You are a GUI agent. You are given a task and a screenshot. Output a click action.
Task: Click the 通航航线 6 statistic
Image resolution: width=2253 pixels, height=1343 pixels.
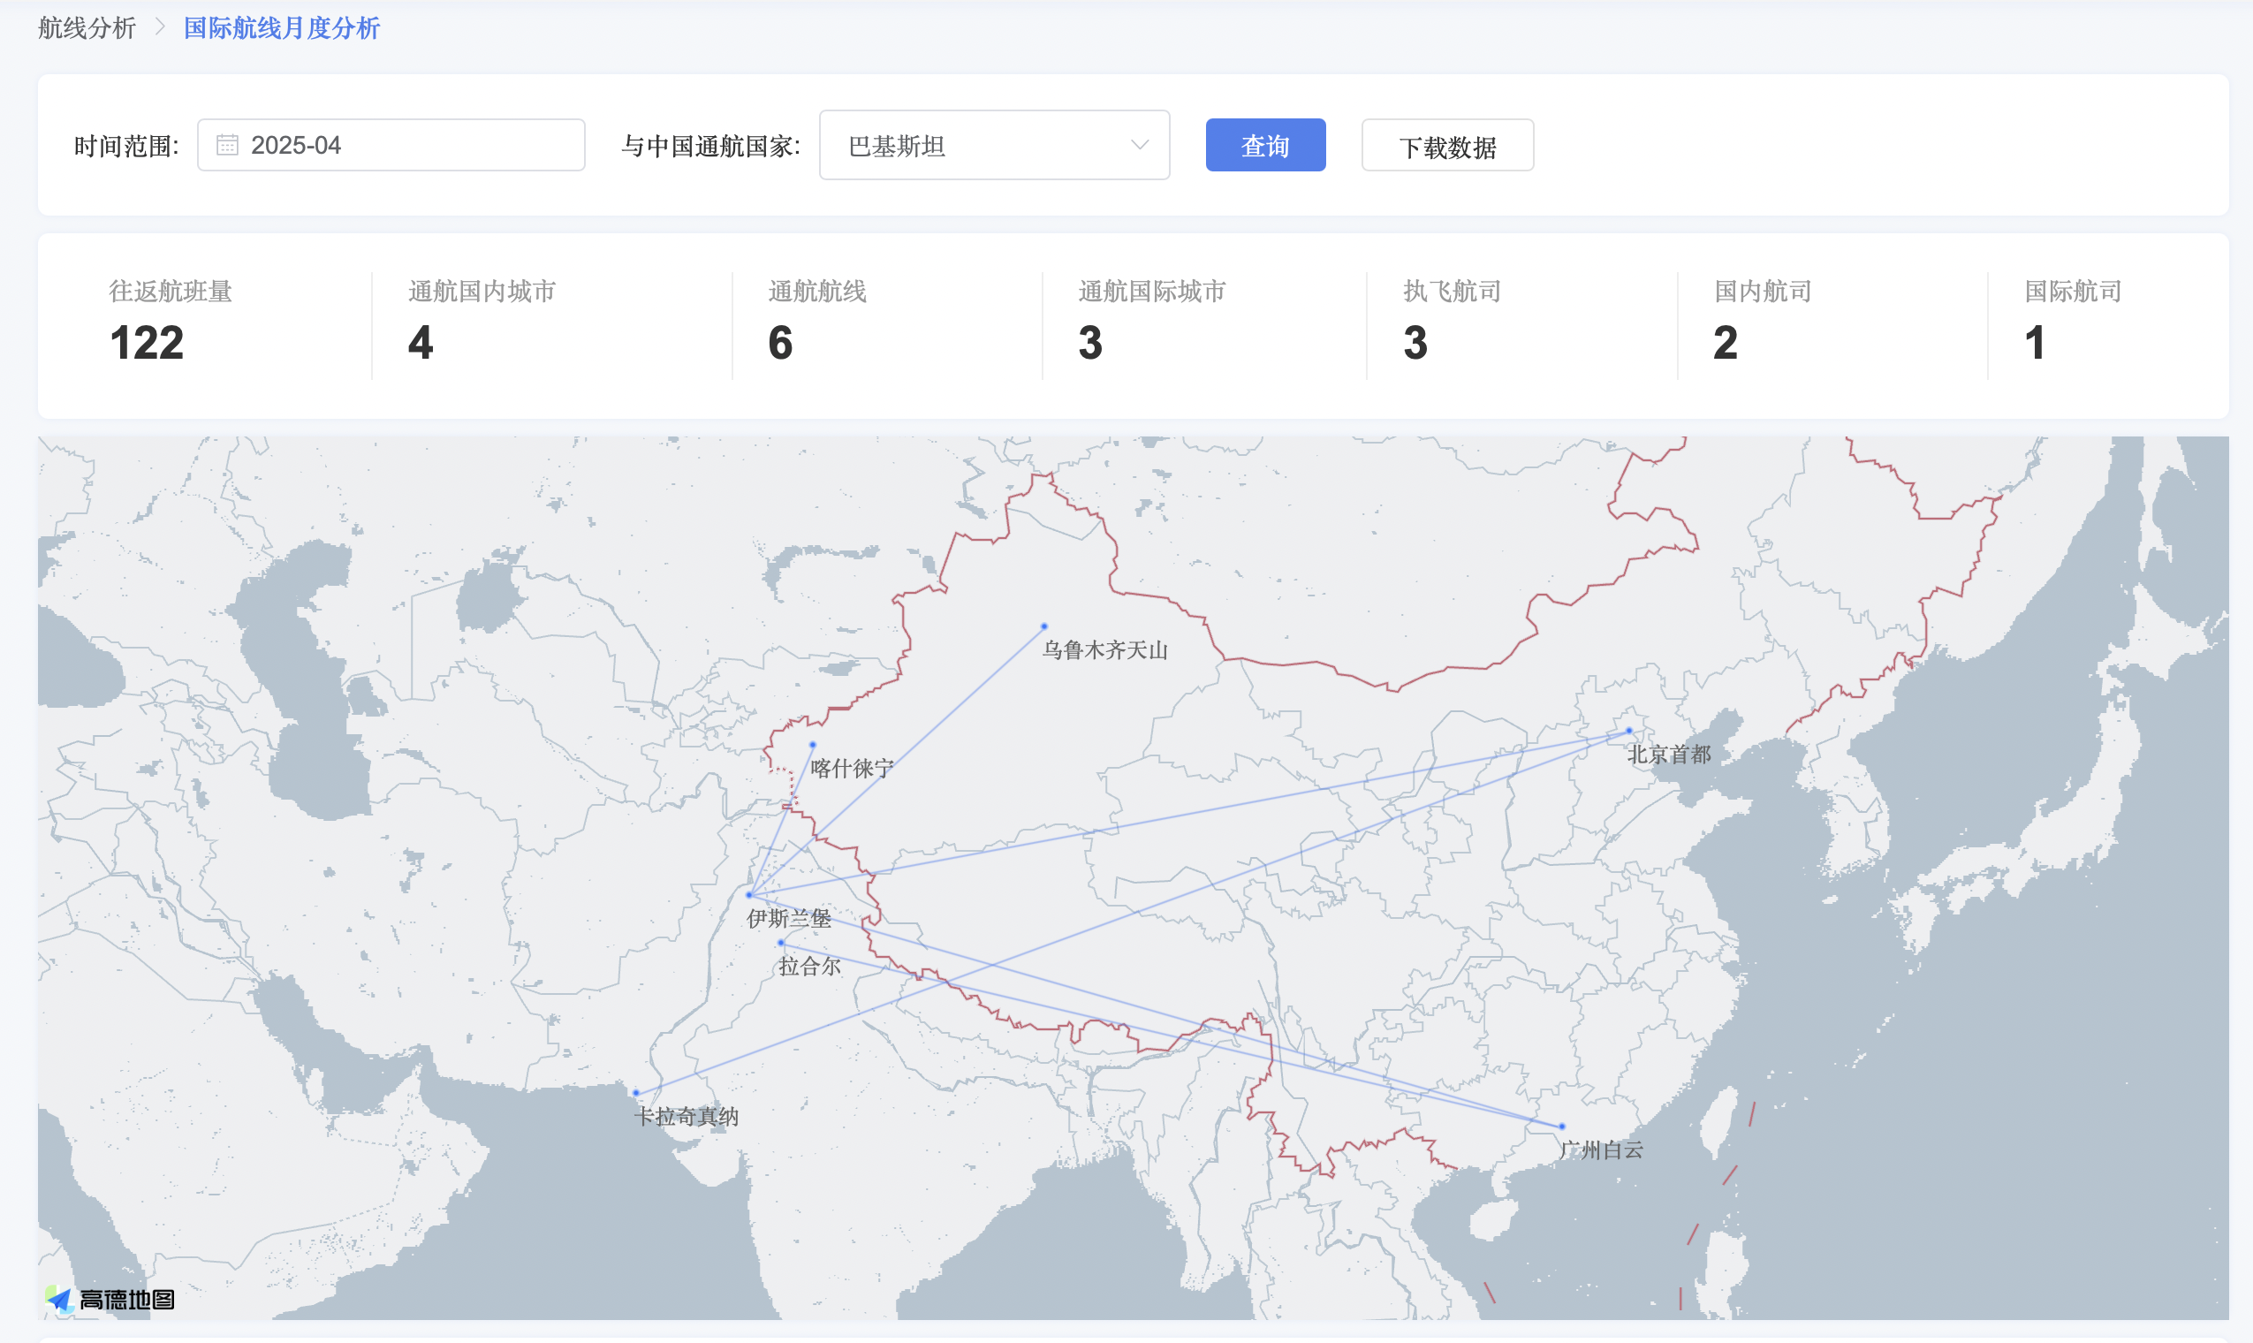[780, 342]
